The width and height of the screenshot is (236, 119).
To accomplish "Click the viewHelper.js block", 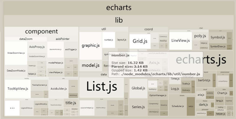I will (x=55, y=72).
